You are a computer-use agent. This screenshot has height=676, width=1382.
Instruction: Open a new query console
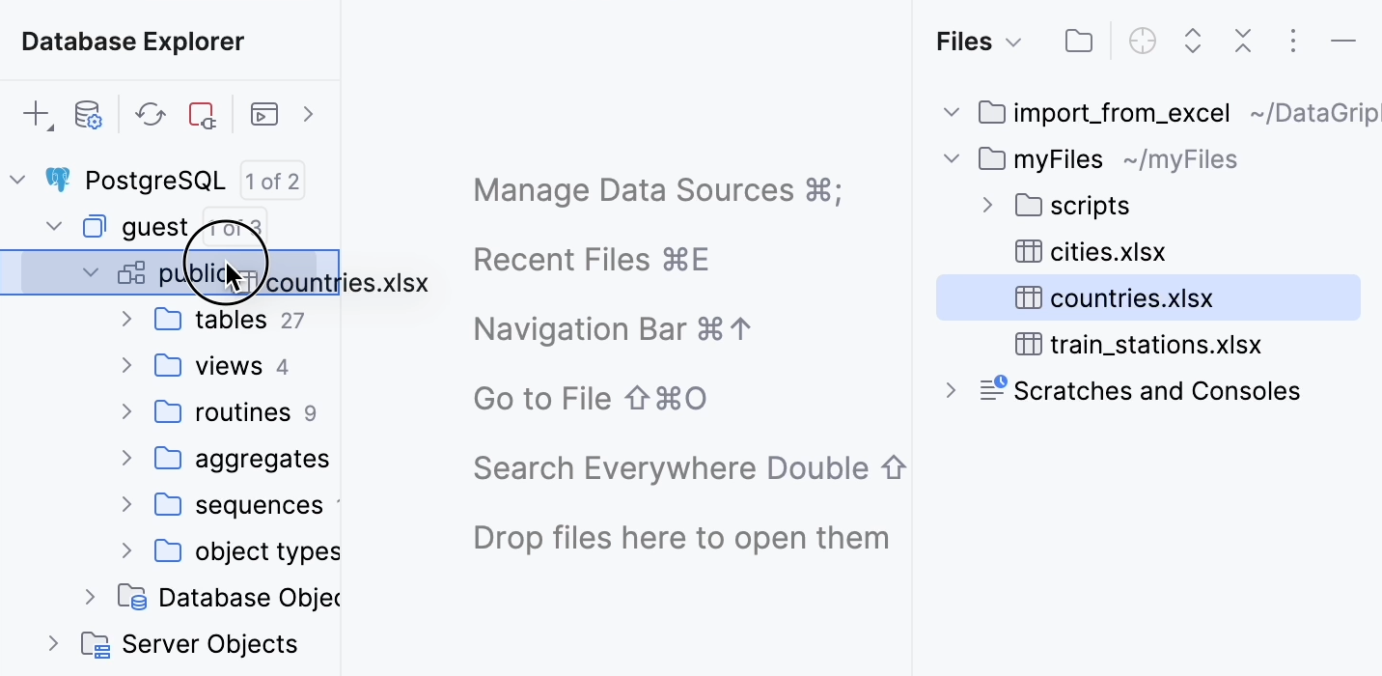263,114
